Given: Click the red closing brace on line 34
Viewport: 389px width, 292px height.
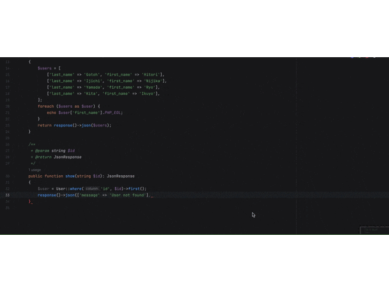Looking at the screenshot, I should pos(30,201).
